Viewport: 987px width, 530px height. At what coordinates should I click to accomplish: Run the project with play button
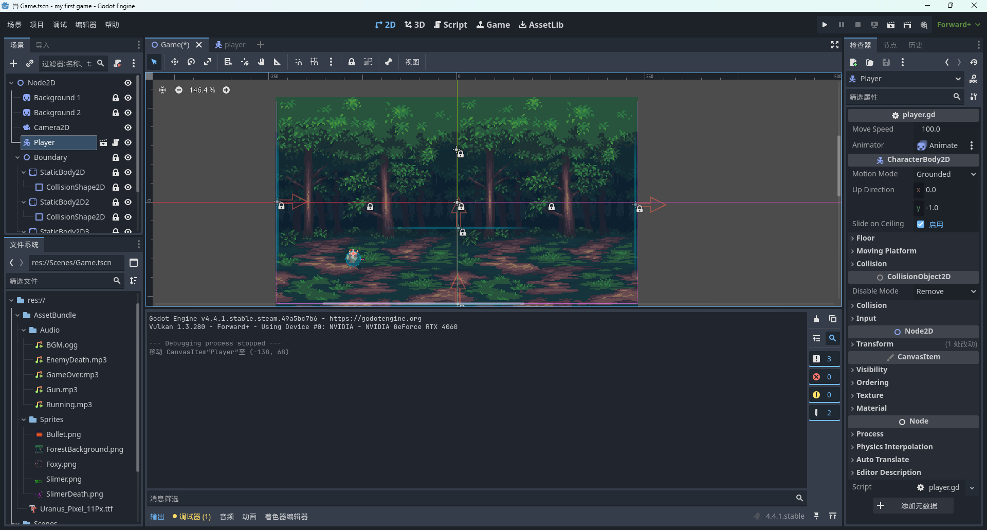[825, 25]
